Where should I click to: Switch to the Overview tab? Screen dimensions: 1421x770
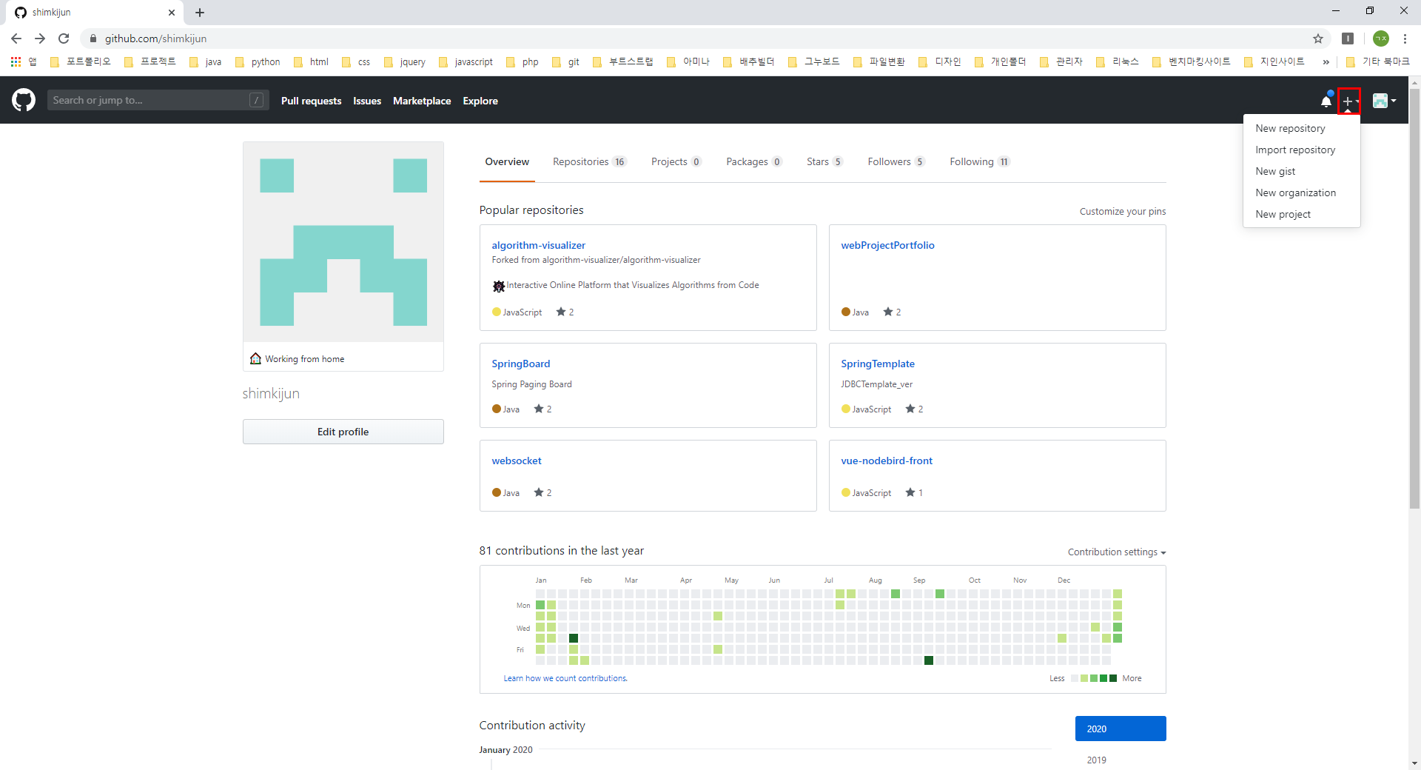507,161
